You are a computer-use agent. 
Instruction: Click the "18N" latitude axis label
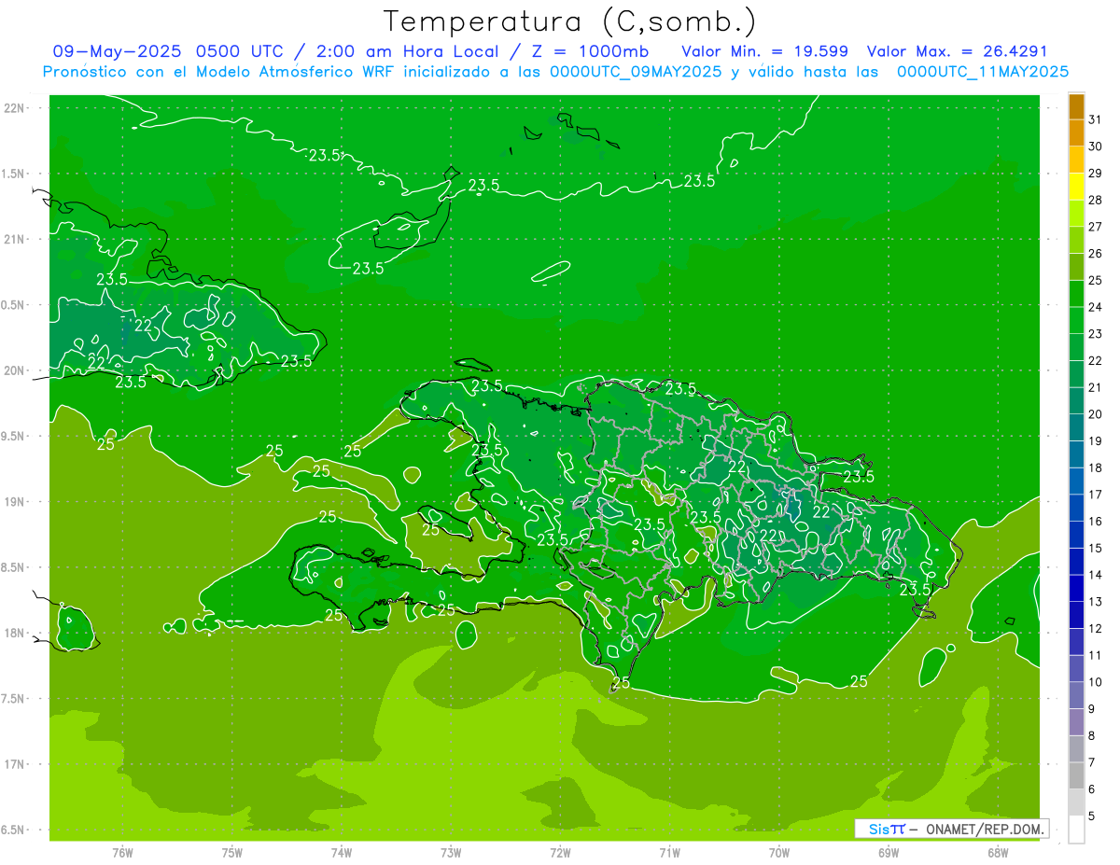tap(16, 633)
